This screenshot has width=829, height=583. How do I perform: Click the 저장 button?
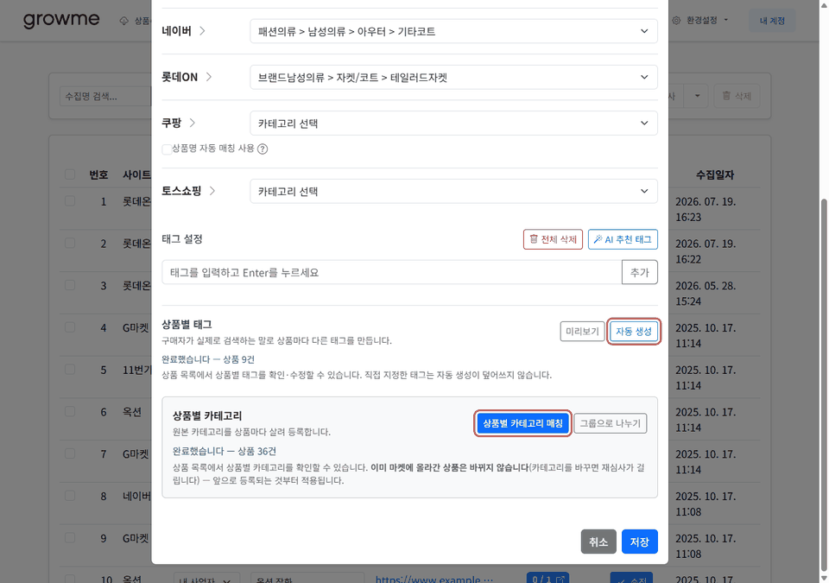click(x=640, y=542)
